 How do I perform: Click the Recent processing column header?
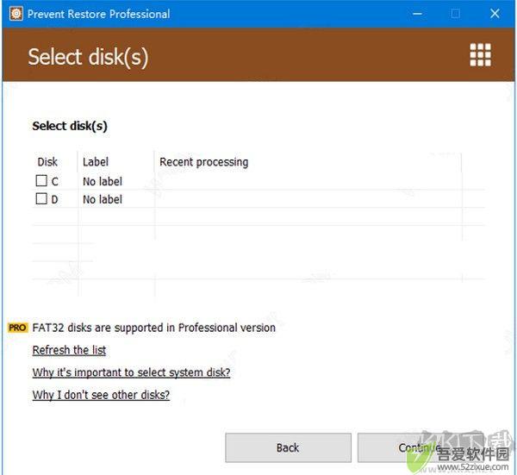203,162
